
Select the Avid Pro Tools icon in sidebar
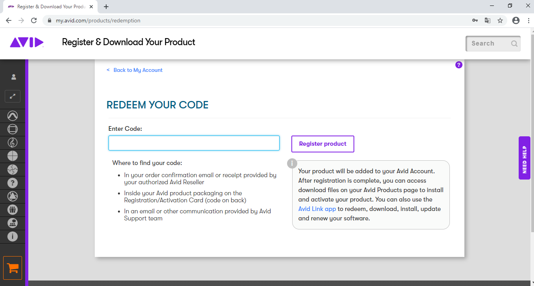click(12, 115)
